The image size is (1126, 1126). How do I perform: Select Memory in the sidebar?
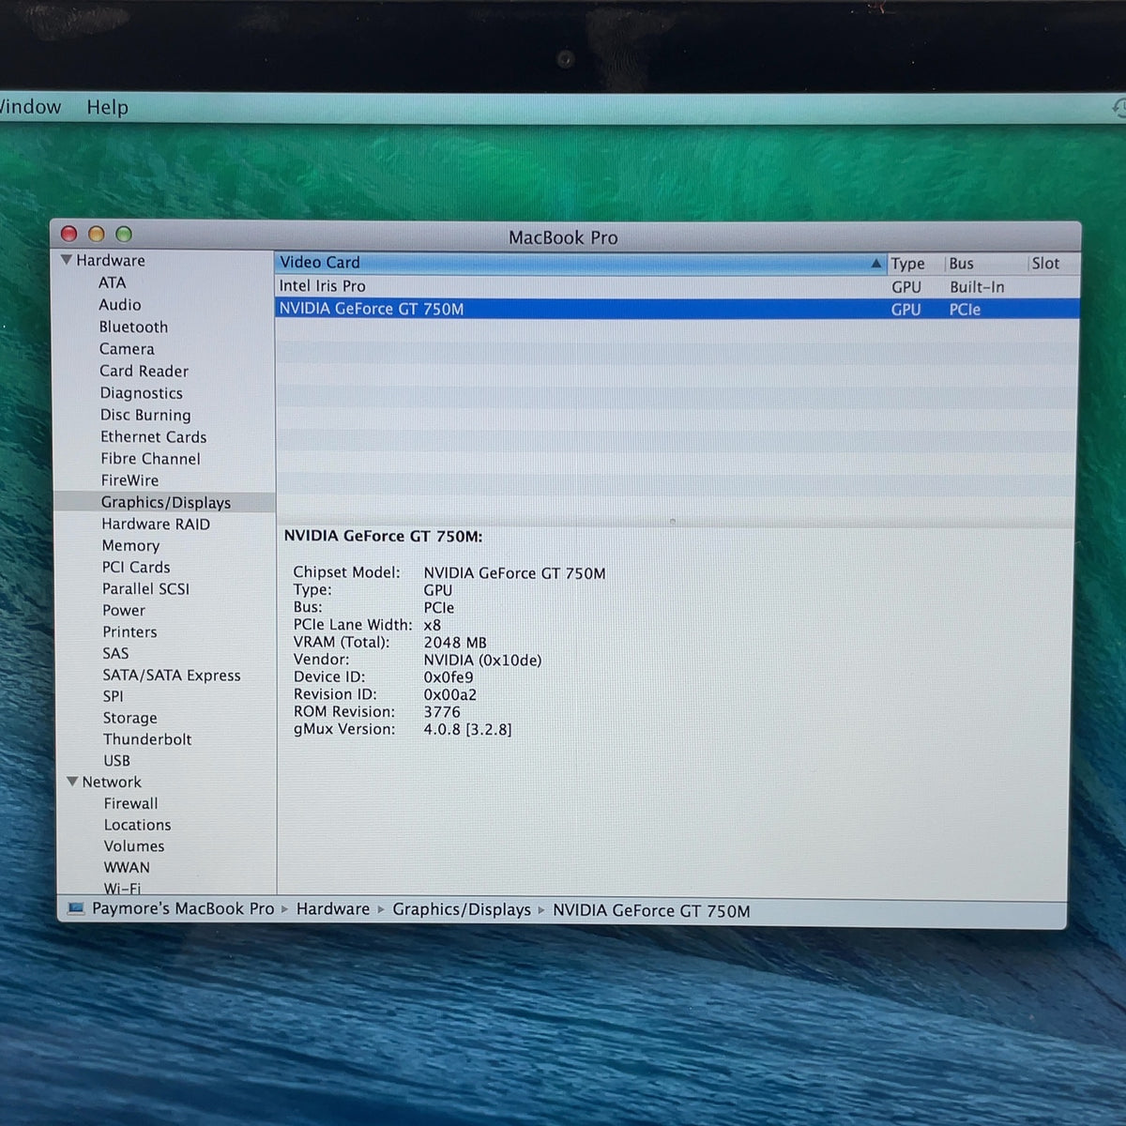[130, 545]
